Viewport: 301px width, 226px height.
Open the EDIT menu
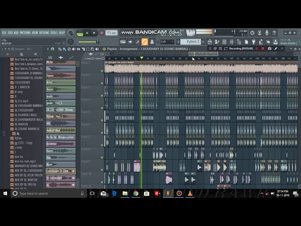(10, 32)
